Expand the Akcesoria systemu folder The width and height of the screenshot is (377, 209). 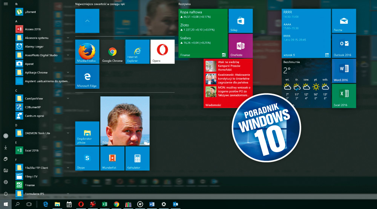[68, 38]
